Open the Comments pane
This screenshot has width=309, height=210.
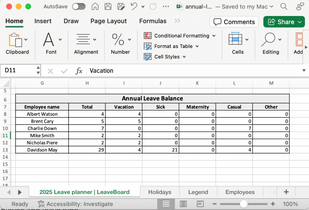(234, 22)
